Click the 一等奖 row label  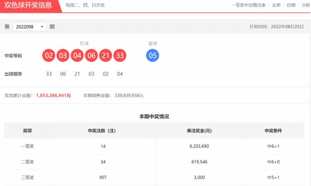pos(28,146)
